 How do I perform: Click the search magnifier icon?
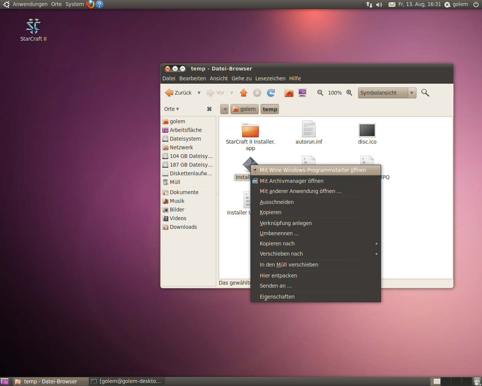[425, 93]
